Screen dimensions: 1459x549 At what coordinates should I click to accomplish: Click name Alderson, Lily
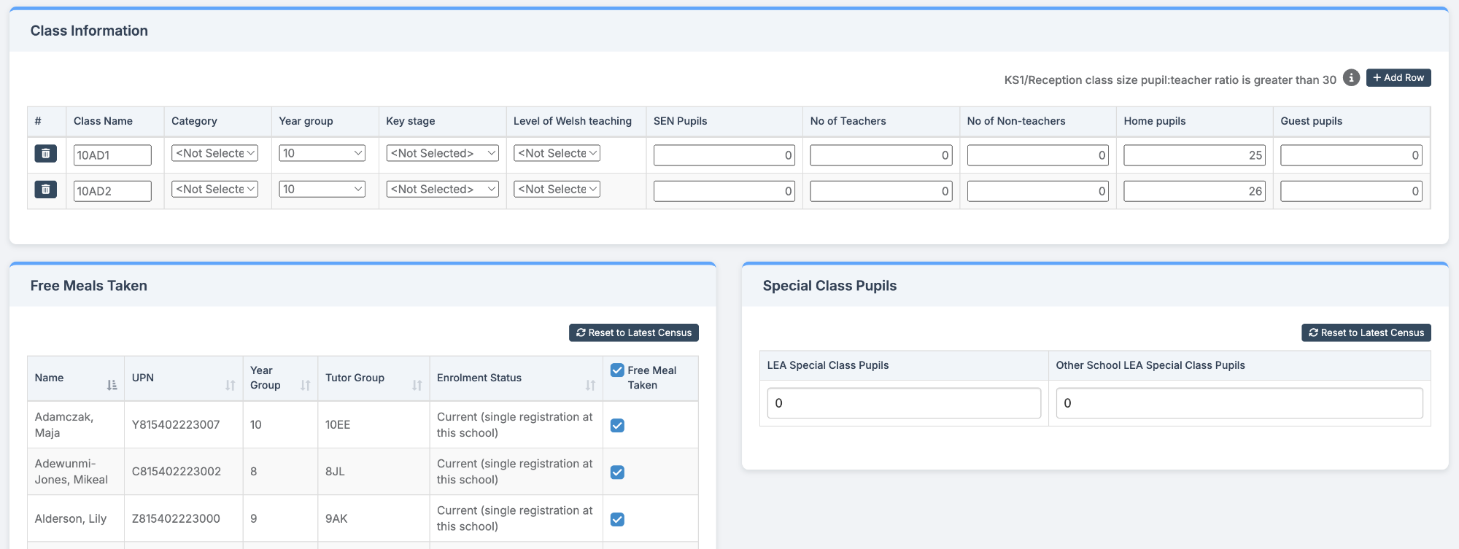71,518
